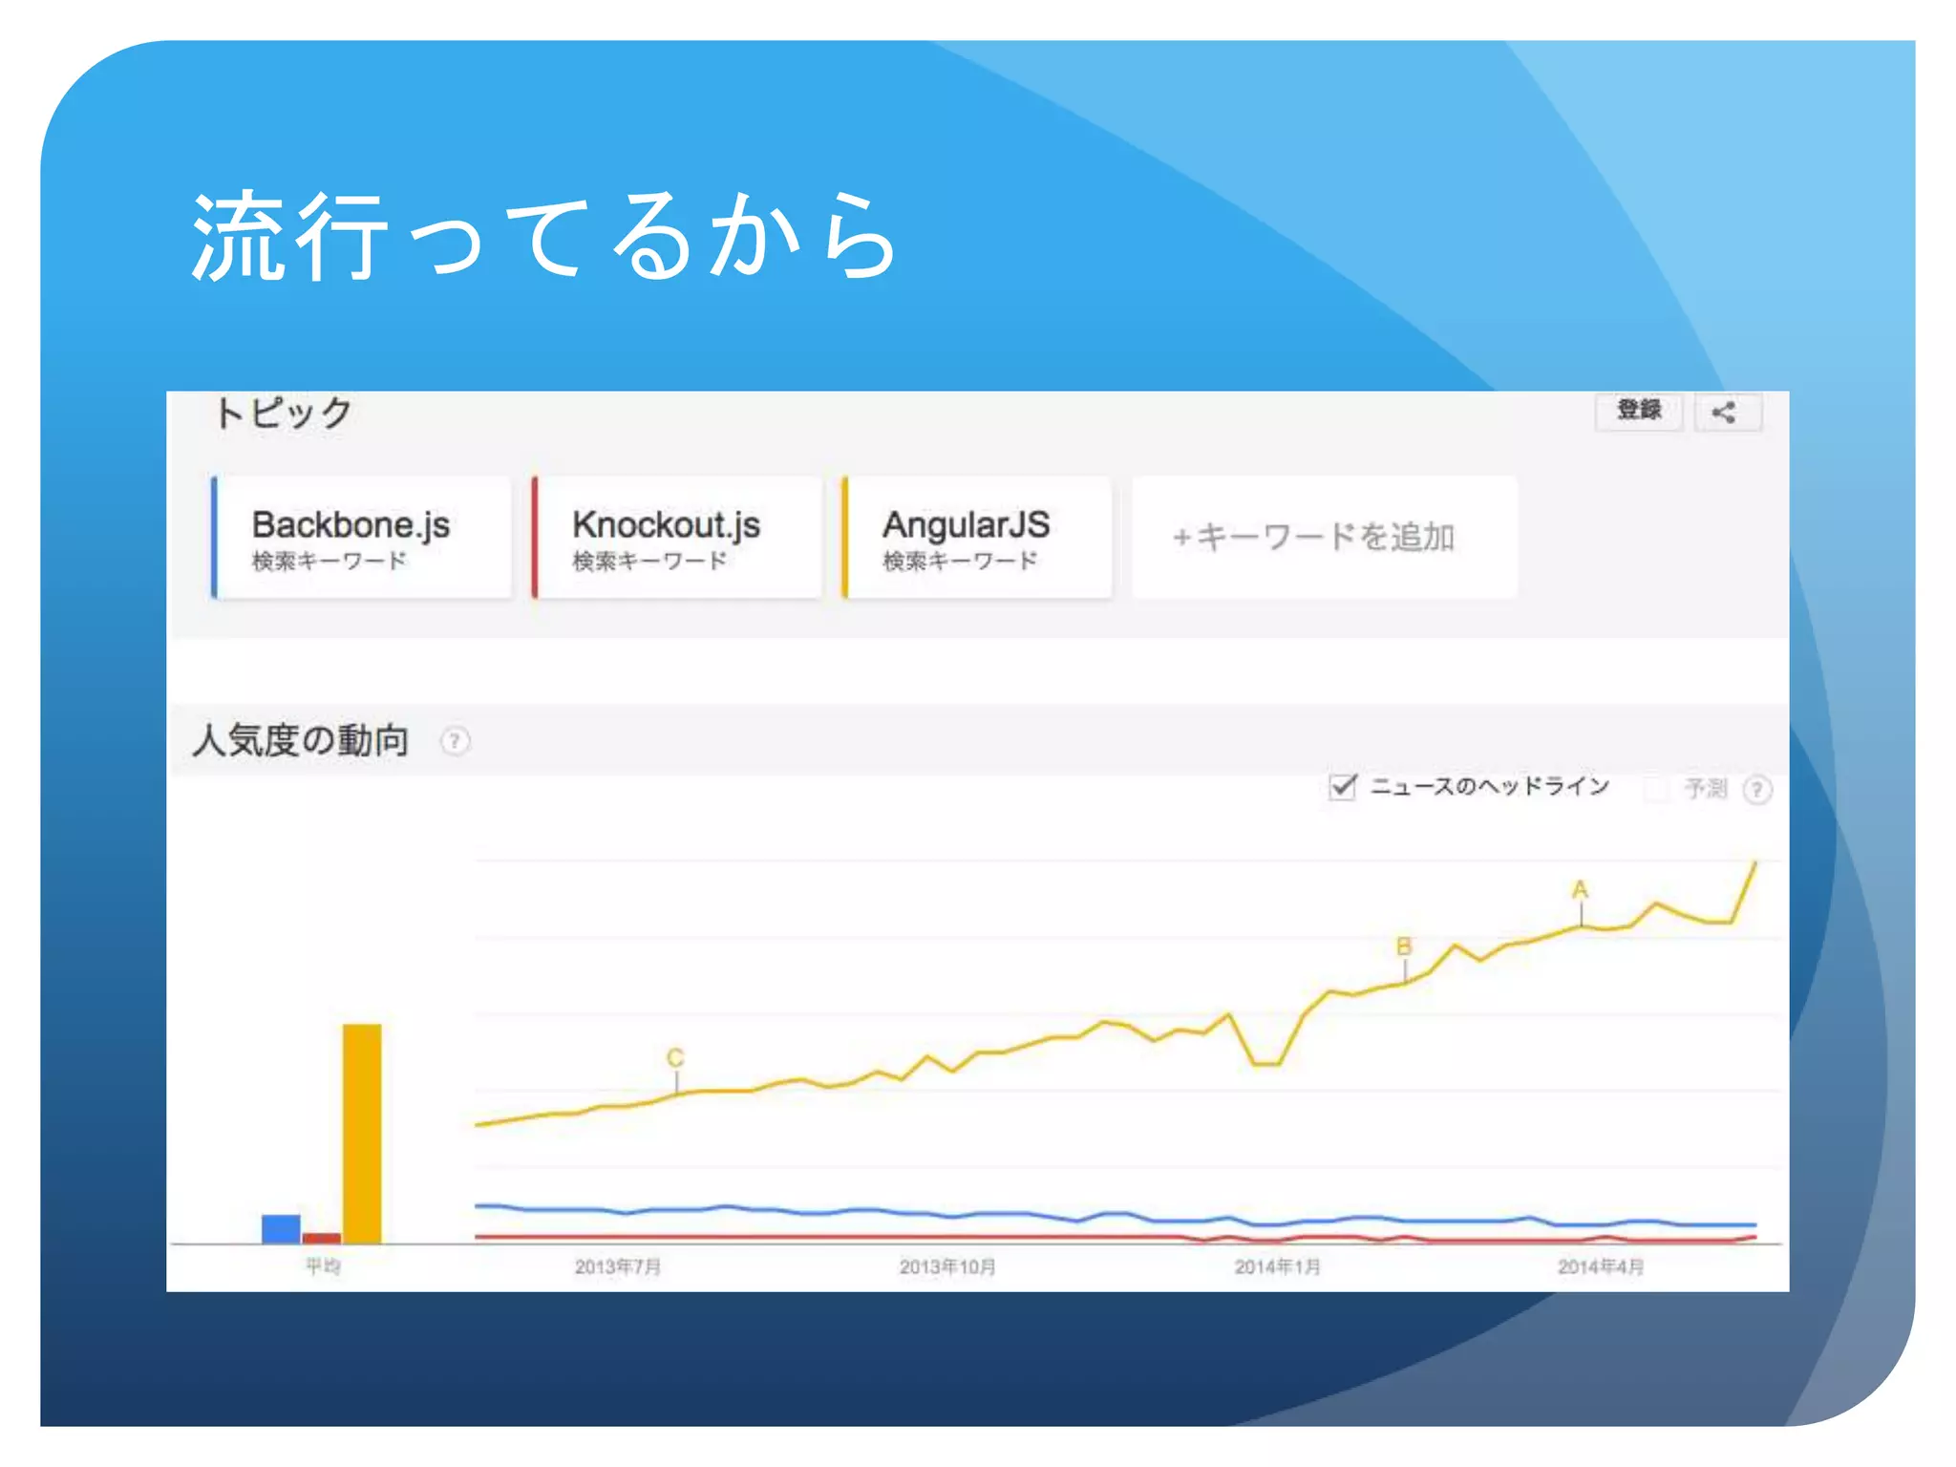Select the Knockout.js keyword card

coord(677,538)
